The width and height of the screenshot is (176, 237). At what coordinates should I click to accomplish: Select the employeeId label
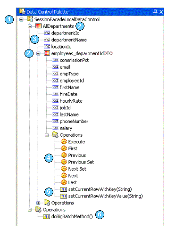click(x=72, y=81)
